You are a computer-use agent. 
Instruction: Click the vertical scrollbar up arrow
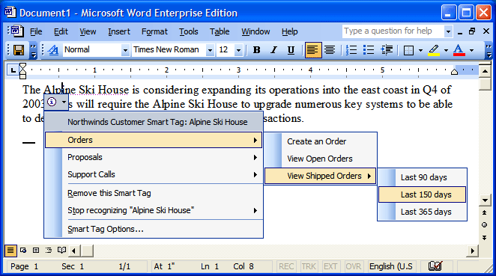[485, 71]
